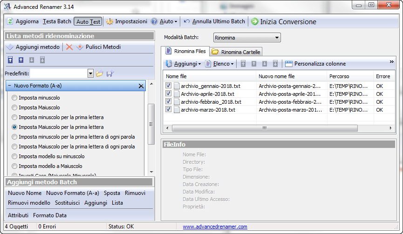
Task: Open Impostazioni settings gear icon
Action: click(x=110, y=21)
